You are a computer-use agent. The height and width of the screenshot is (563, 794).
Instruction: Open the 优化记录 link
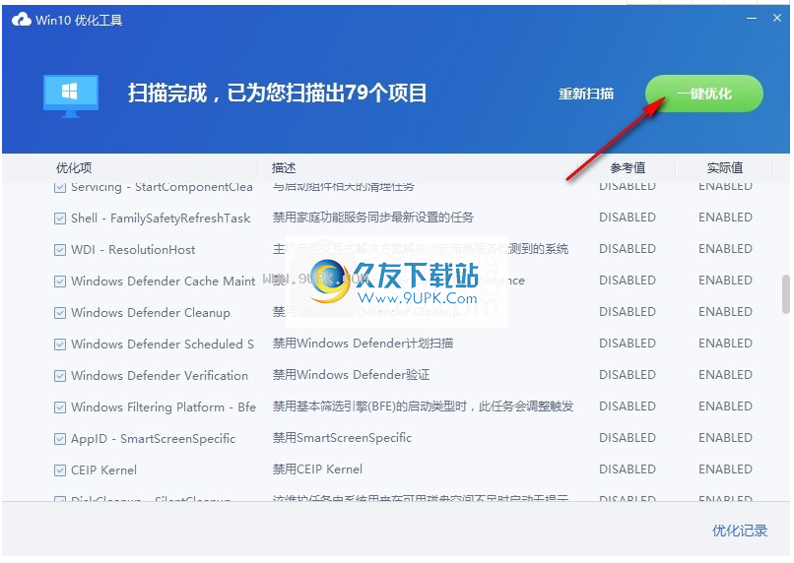click(740, 531)
